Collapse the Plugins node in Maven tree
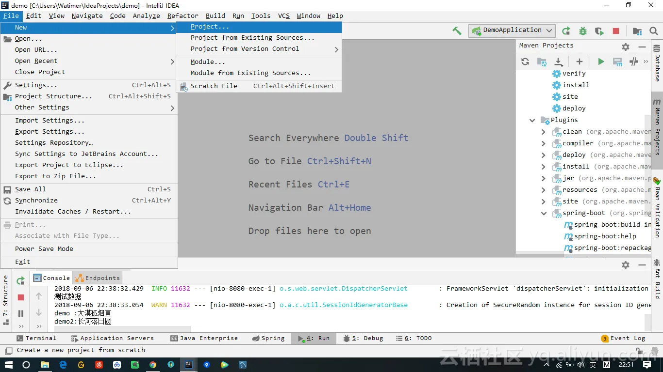This screenshot has height=372, width=663. coord(532,120)
